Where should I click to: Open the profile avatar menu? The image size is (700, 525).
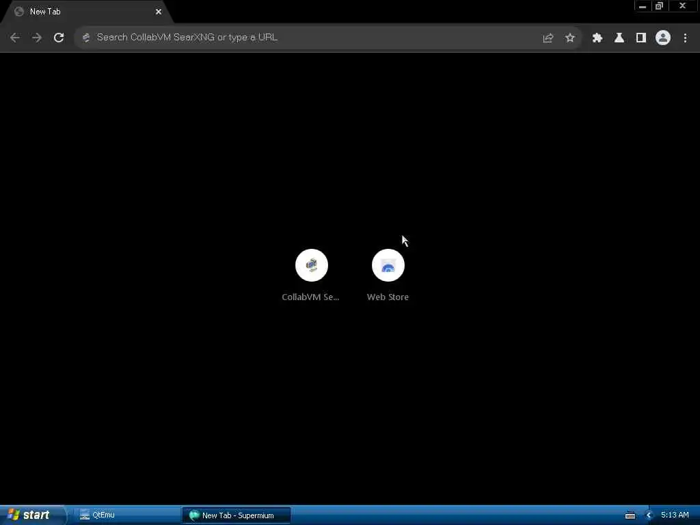[663, 38]
